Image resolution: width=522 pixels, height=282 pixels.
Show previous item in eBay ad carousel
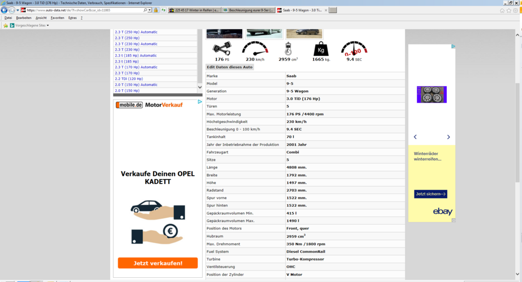(415, 137)
